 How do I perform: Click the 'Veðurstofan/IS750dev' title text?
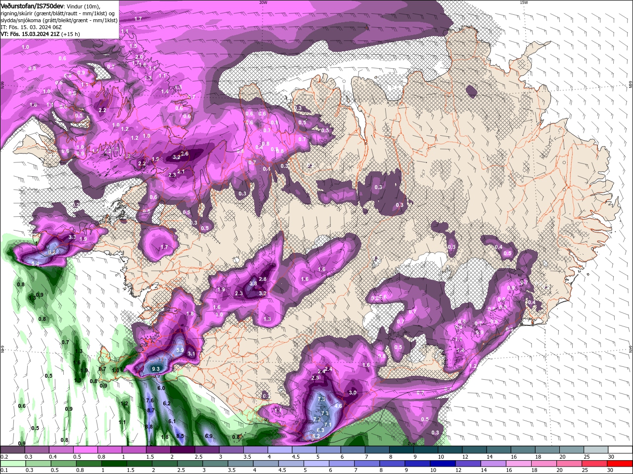click(32, 5)
